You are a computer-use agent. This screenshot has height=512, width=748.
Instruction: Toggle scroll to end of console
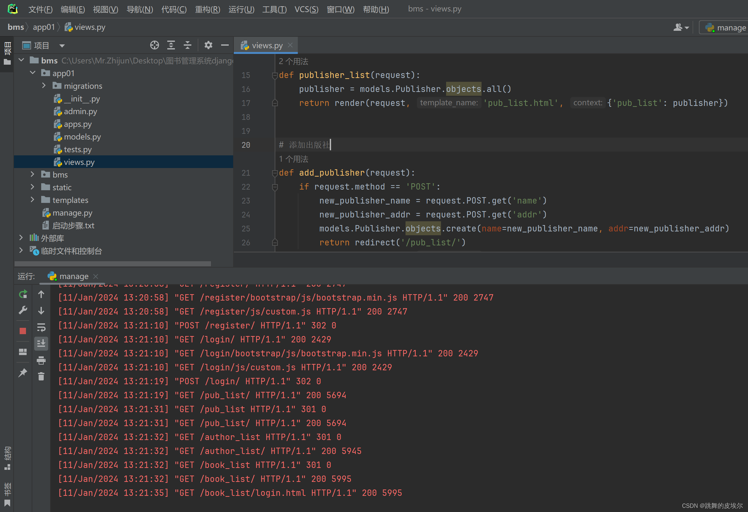(41, 344)
